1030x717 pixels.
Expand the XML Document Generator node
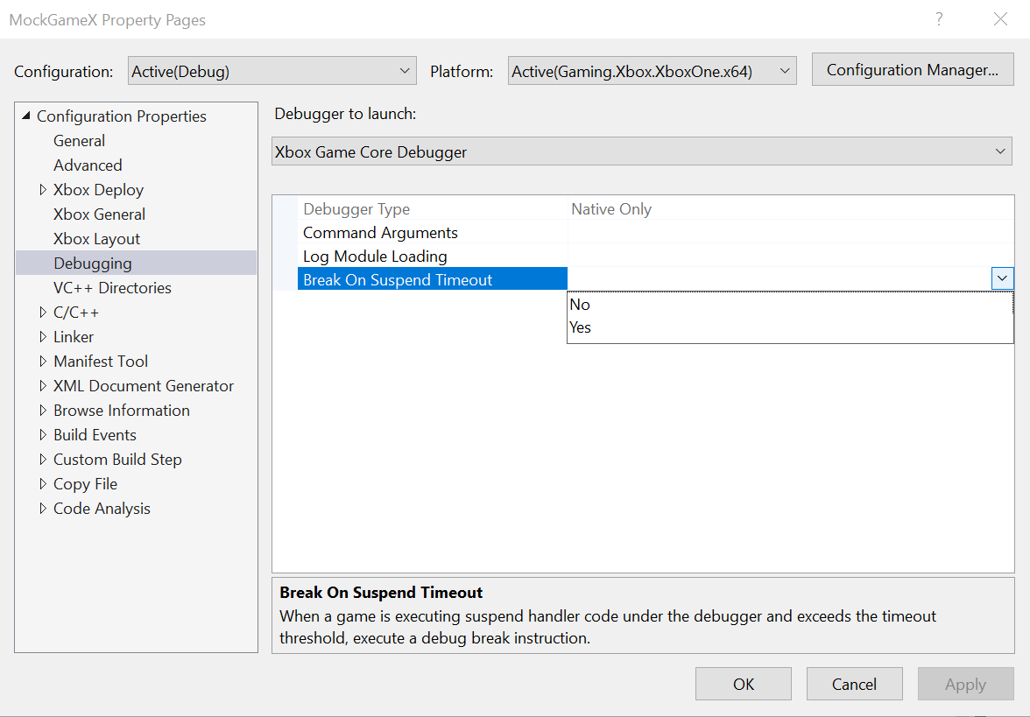click(43, 385)
